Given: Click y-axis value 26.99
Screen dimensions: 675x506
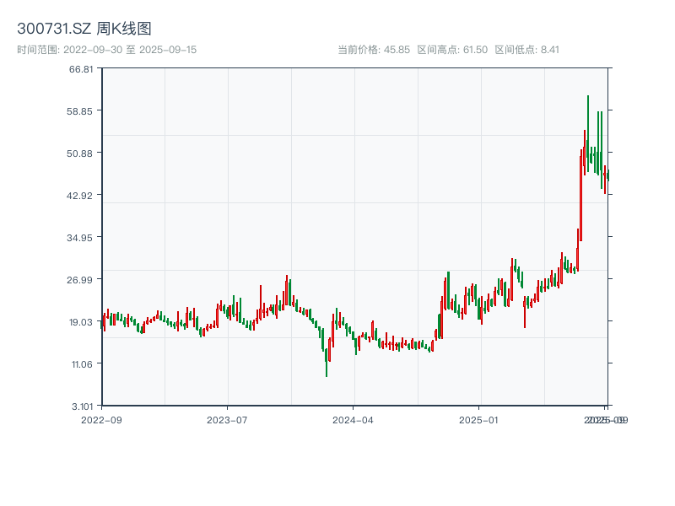Looking at the screenshot, I should point(79,280).
